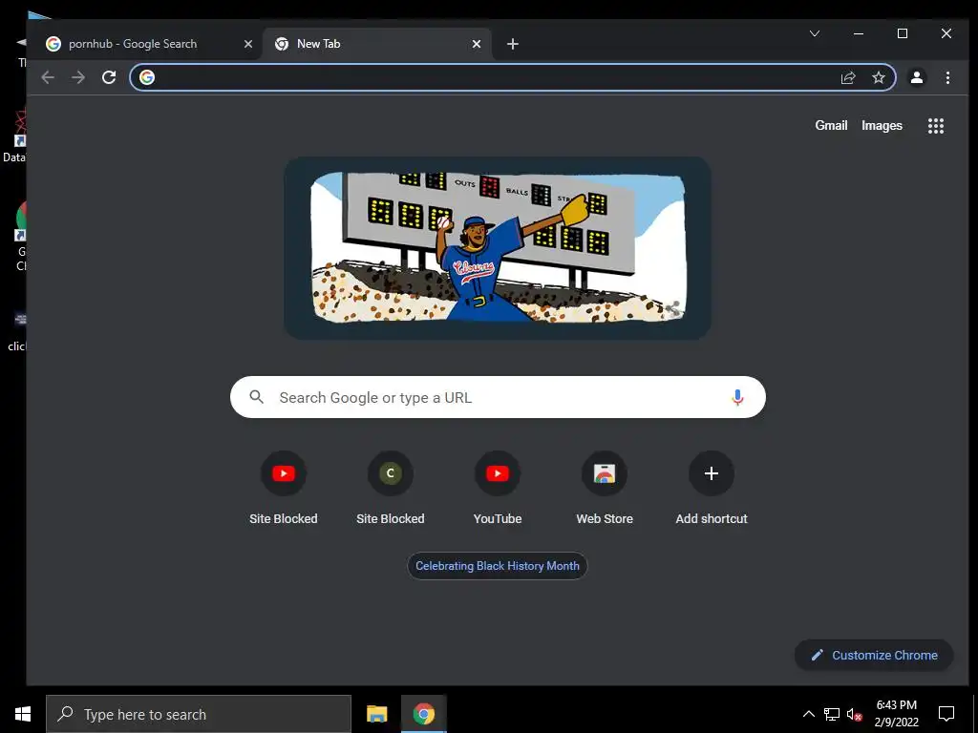
Task: Open the notification center icon
Action: pyautogui.click(x=946, y=714)
